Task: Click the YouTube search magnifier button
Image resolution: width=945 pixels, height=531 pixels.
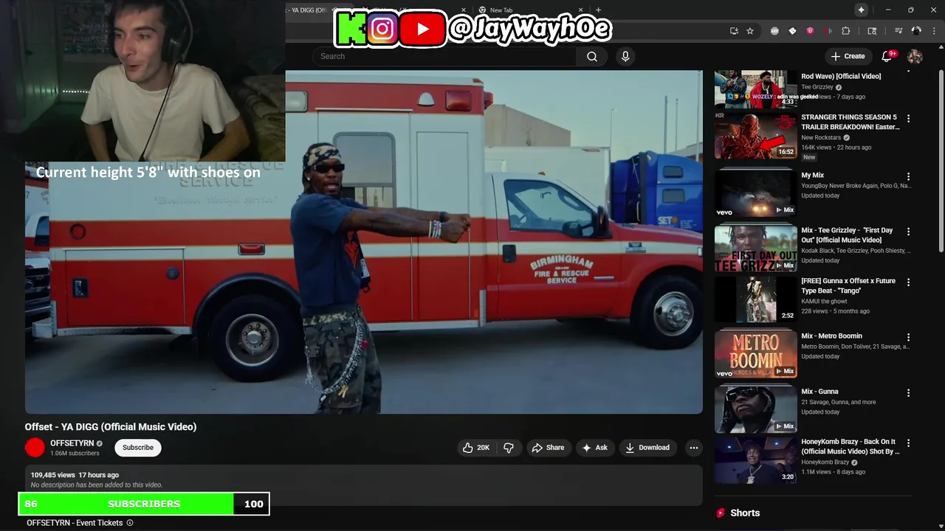Action: pos(591,56)
